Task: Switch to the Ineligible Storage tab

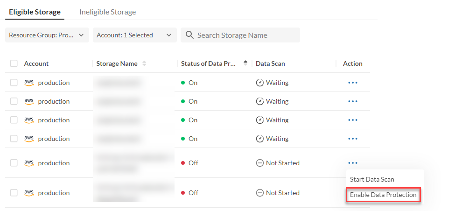Action: [x=107, y=12]
